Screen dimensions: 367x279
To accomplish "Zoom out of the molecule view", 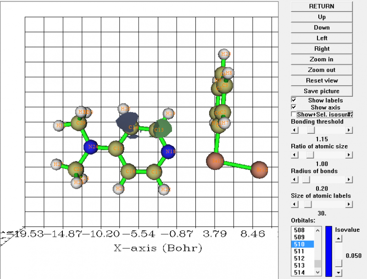I will [x=322, y=70].
